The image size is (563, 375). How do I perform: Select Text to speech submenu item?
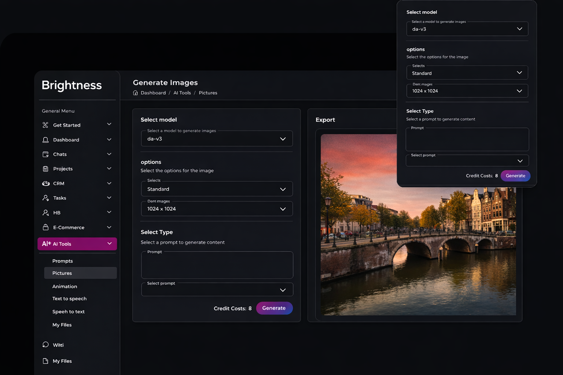coord(69,299)
